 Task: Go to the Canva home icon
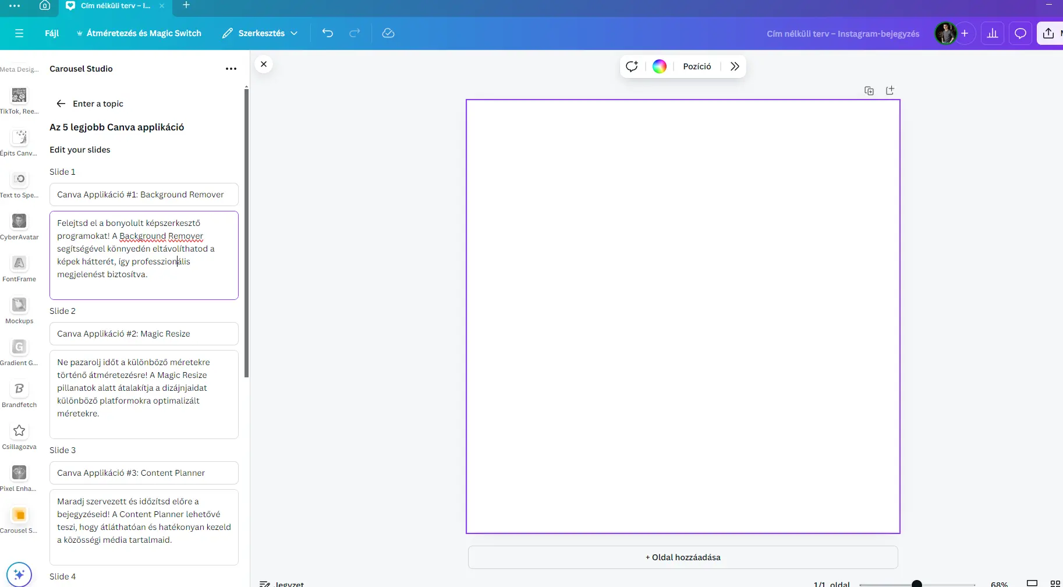[x=45, y=6]
